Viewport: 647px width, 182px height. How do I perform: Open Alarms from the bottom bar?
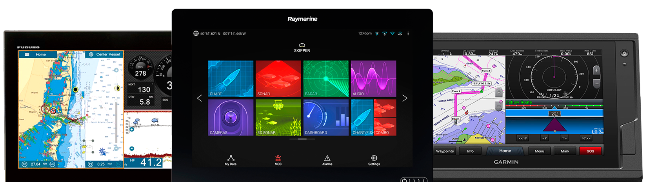pyautogui.click(x=327, y=160)
